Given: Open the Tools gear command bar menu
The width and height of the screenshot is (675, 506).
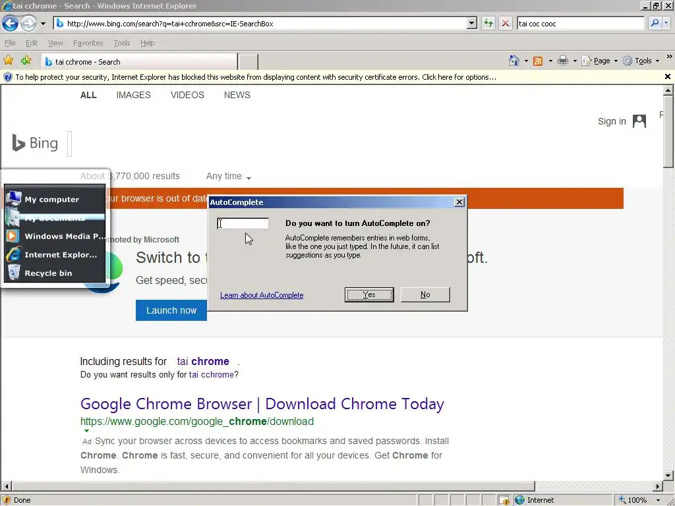Looking at the screenshot, I should click(641, 61).
